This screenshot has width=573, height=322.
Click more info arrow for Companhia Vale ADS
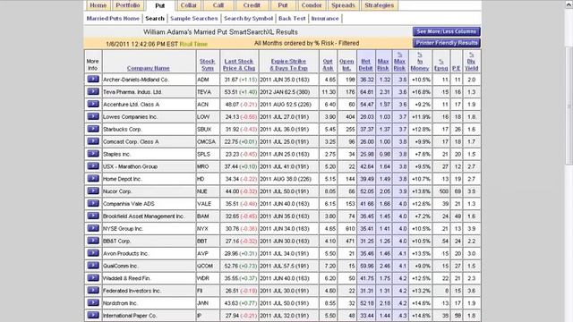coord(93,203)
